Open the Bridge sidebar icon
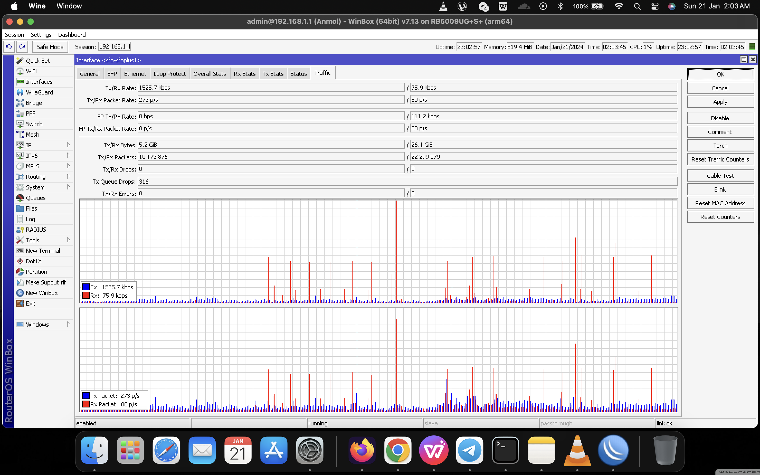The width and height of the screenshot is (760, 475). 20,103
